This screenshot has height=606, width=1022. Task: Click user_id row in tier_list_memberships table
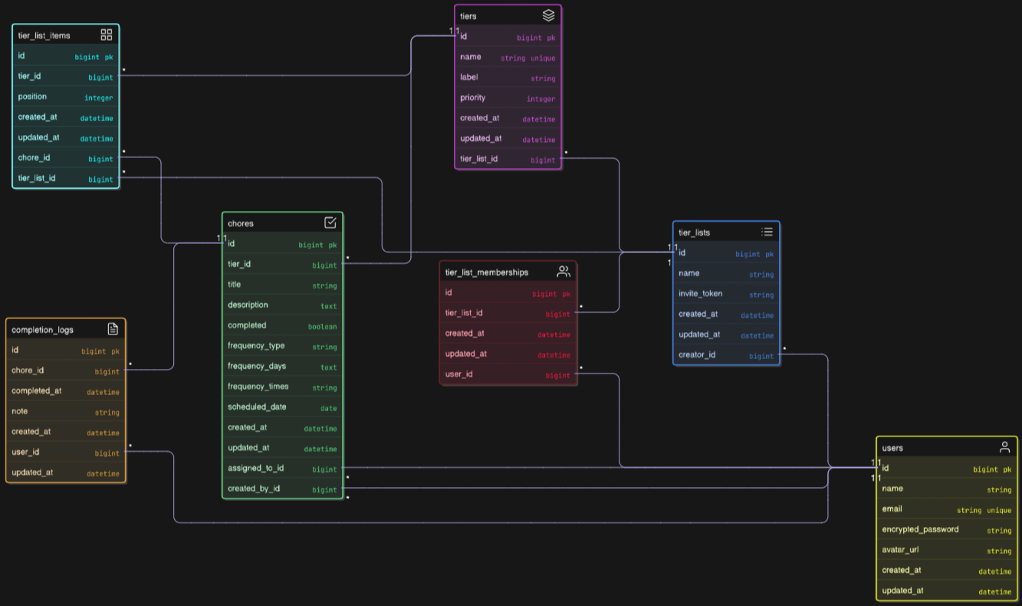tap(508, 375)
